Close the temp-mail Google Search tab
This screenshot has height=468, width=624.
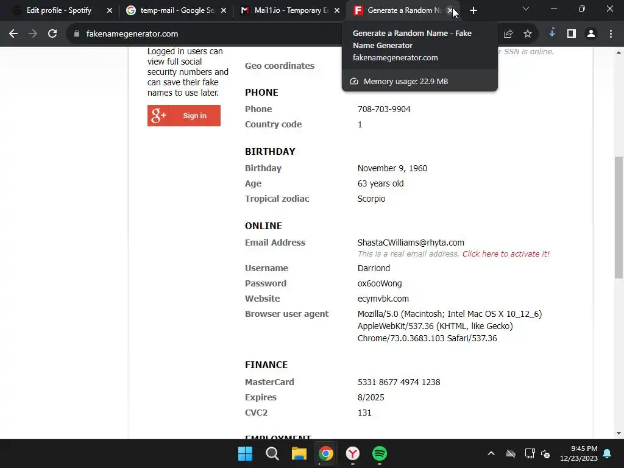[224, 10]
